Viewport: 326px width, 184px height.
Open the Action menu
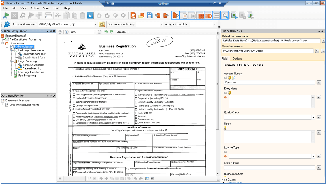(35, 8)
